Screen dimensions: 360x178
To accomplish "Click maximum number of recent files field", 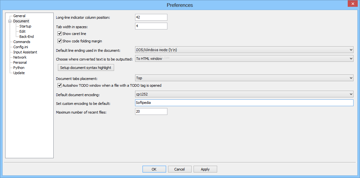I will pos(151,112).
